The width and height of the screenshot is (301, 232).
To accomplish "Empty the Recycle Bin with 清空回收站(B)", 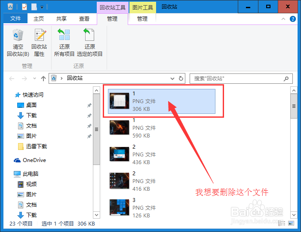I will 18,43.
